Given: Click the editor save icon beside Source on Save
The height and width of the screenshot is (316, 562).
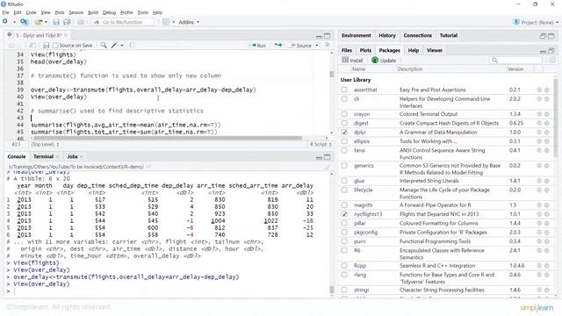Looking at the screenshot, I should (x=46, y=45).
